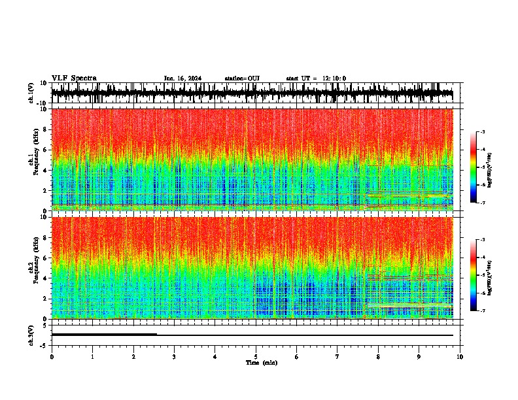Click the "VLF Spectra" plot title
This screenshot has width=518, height=400.
74,78
